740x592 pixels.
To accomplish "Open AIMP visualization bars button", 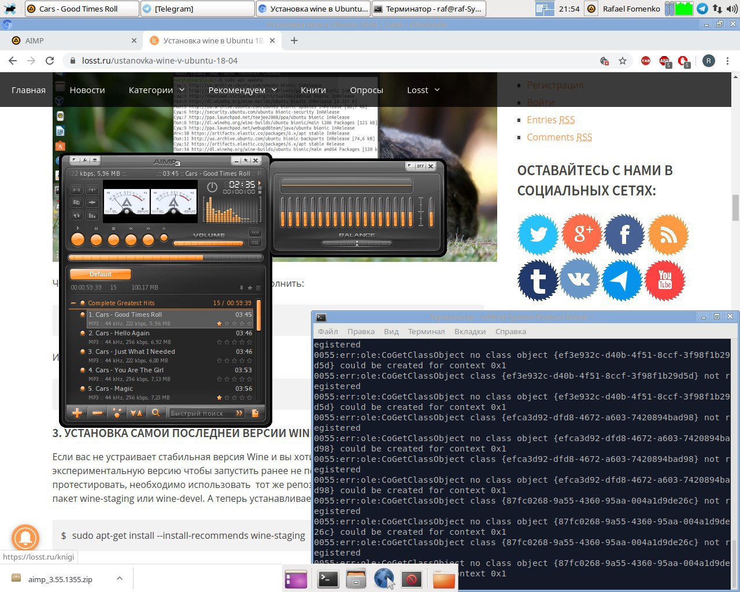I will click(92, 215).
